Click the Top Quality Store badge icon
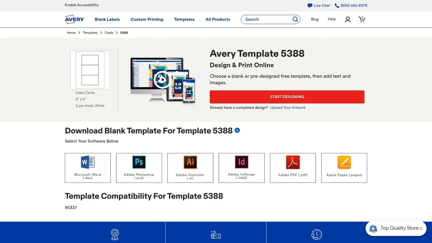The height and width of the screenshot is (243, 432). pyautogui.click(x=373, y=228)
